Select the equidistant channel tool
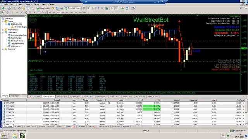Screen dimensions: 248x139 point(26,12)
